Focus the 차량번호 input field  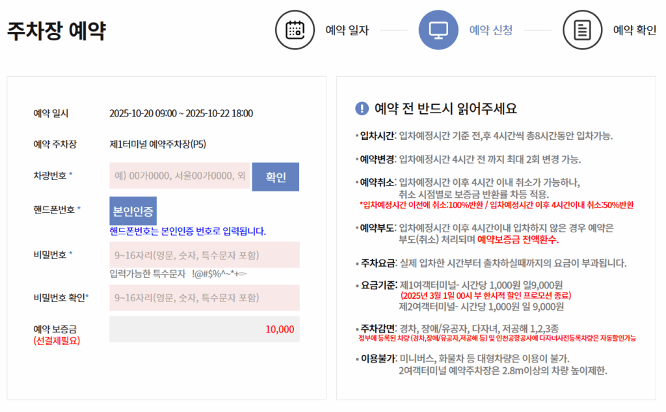tap(180, 176)
